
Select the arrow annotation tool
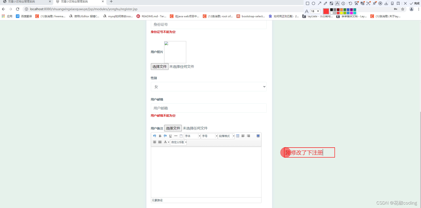click(320, 3)
